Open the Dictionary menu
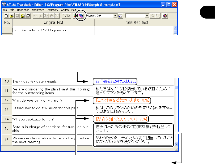This screenshot has height=165, width=215. tap(53, 10)
